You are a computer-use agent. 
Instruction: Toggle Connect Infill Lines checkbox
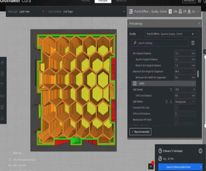coord(176,107)
